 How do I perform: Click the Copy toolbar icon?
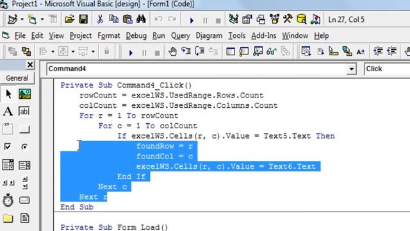(x=114, y=19)
